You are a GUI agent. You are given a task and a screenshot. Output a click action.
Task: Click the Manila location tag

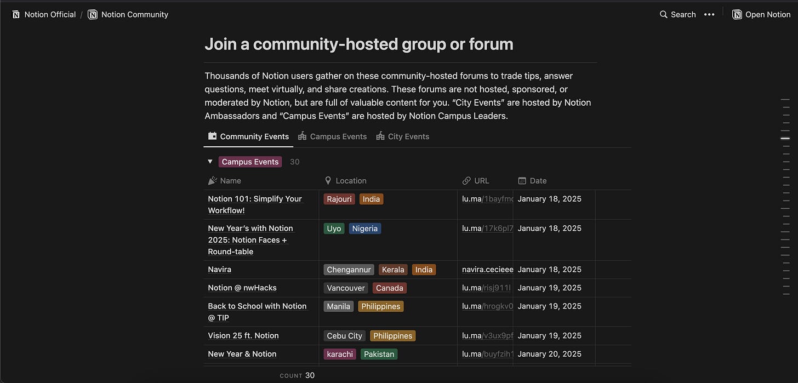(x=339, y=306)
